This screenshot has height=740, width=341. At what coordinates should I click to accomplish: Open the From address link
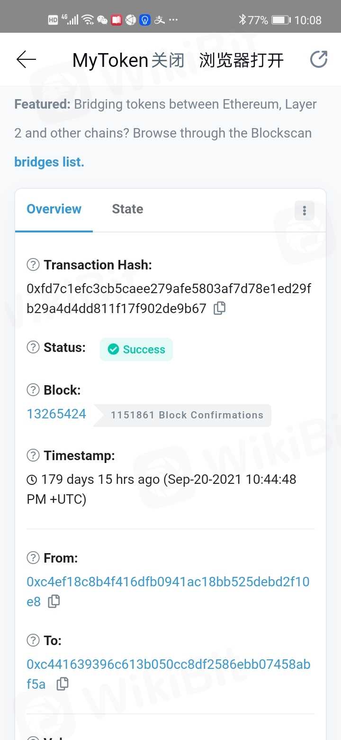click(x=168, y=582)
